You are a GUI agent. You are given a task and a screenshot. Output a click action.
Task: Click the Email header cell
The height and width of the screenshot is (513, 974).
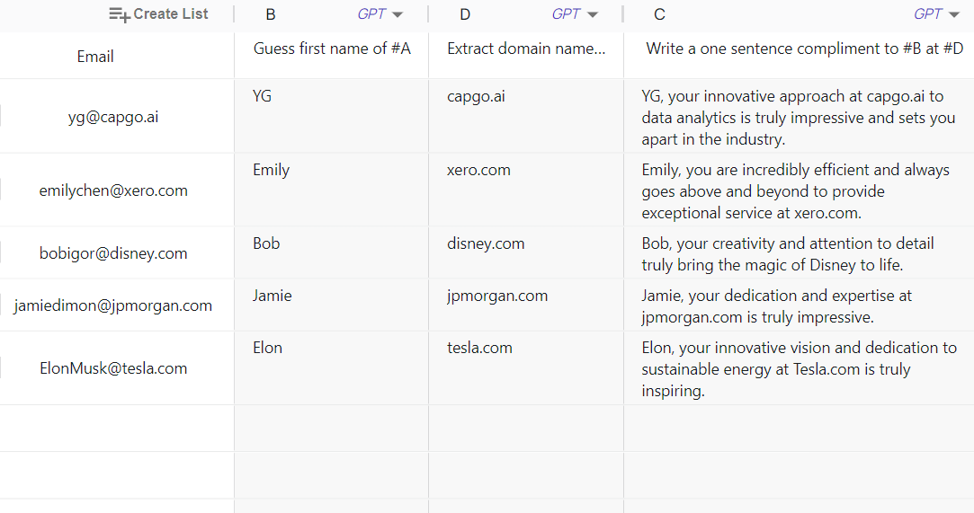coord(95,57)
